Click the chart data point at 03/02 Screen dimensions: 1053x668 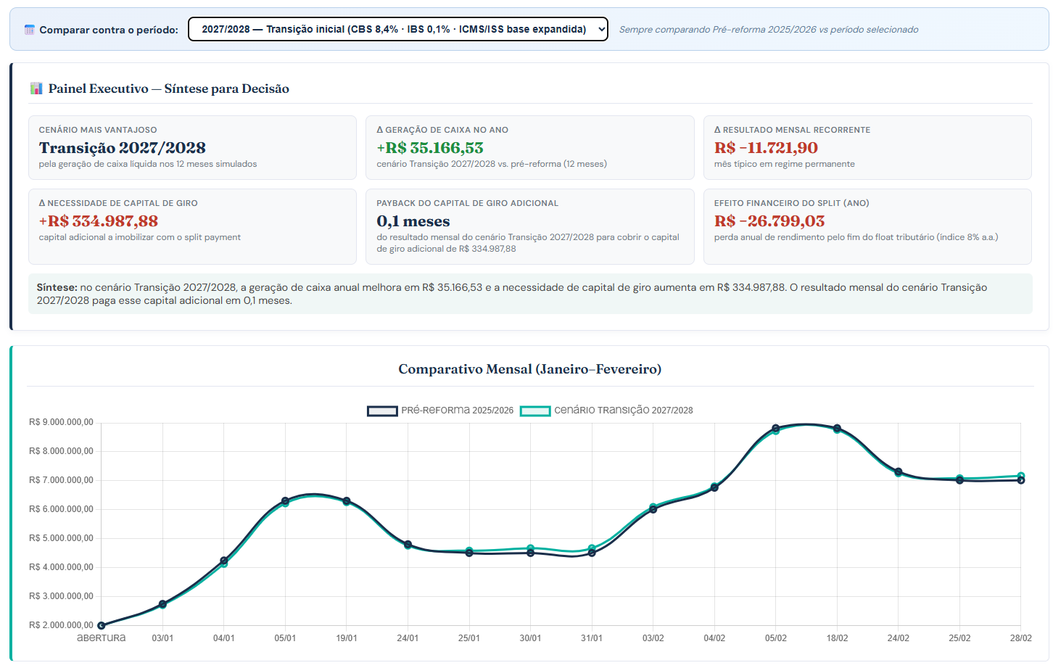coord(653,508)
